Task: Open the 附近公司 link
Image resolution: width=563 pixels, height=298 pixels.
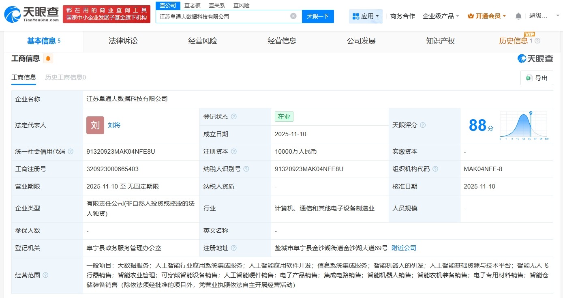Action: coord(403,248)
